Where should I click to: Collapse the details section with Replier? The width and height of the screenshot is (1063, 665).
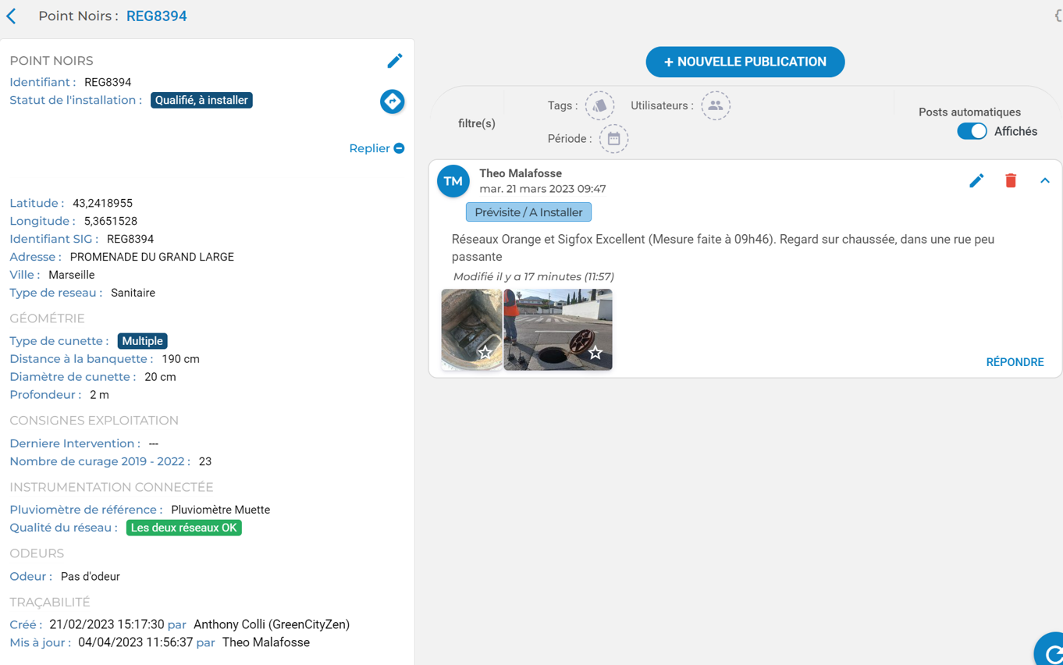click(x=376, y=148)
